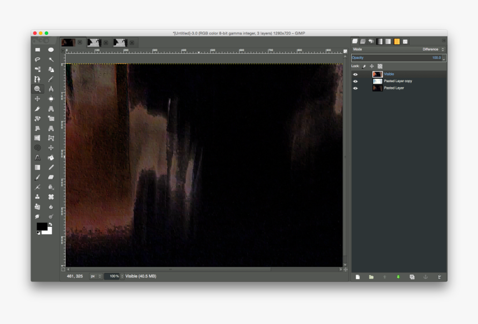The width and height of the screenshot is (478, 324).
Task: Select the Color Picker tool
Action: click(51, 79)
